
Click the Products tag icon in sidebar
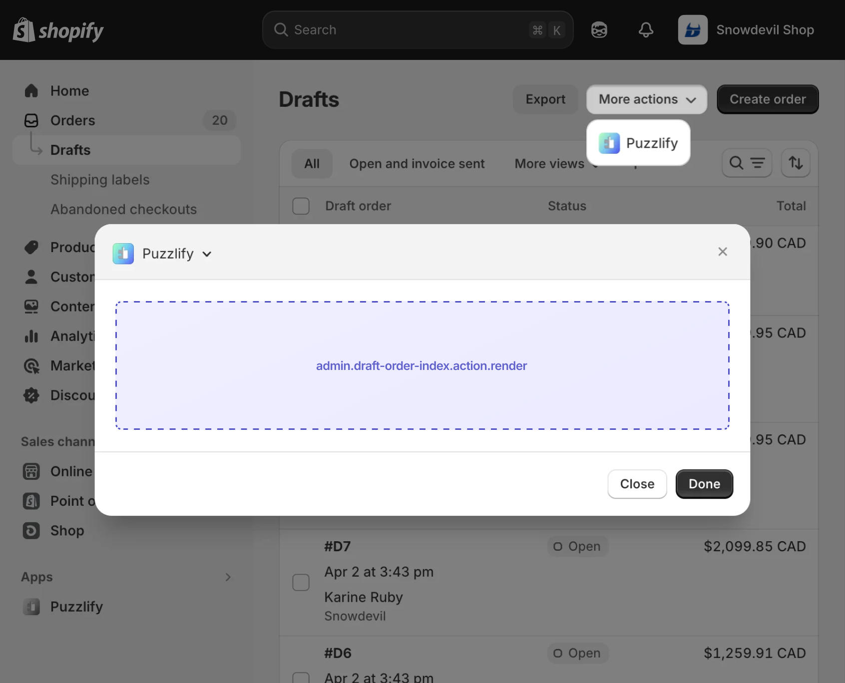click(31, 247)
